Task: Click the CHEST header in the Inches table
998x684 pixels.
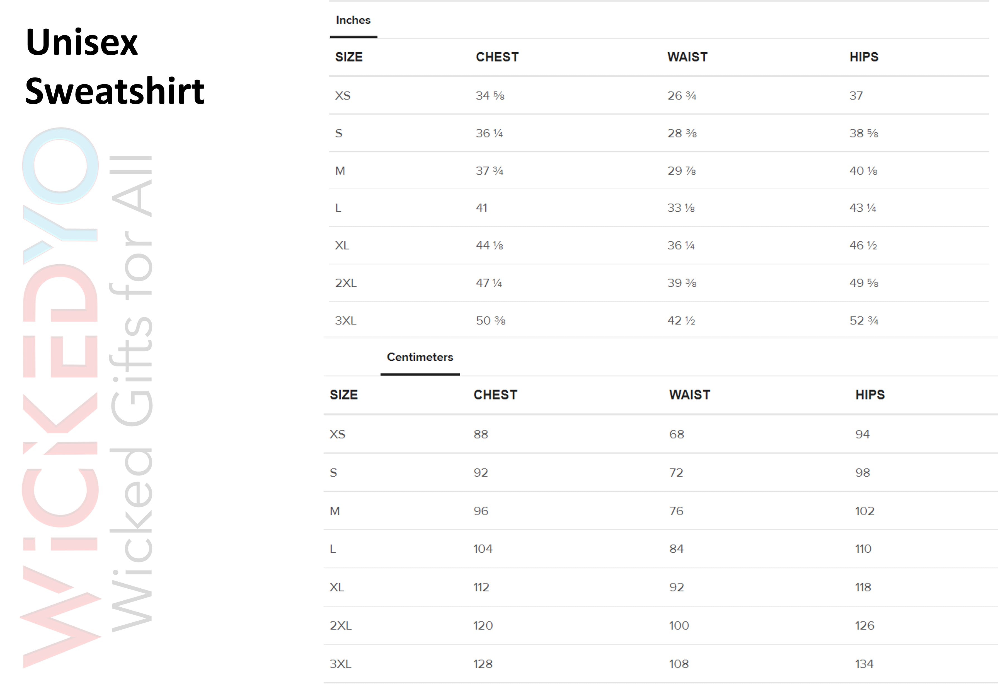Action: [497, 57]
